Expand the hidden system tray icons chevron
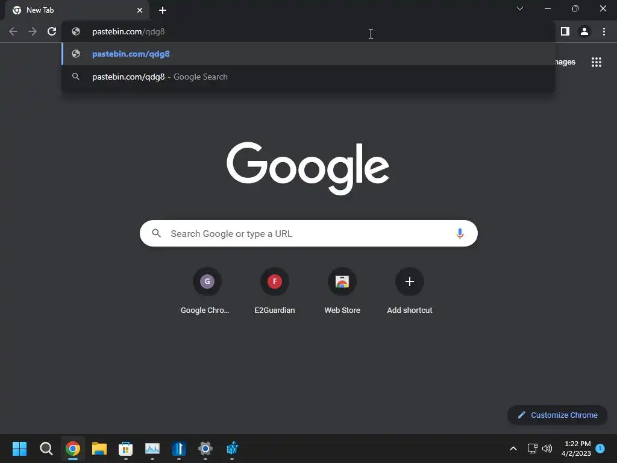Screen dimensions: 617x463 (x=513, y=449)
